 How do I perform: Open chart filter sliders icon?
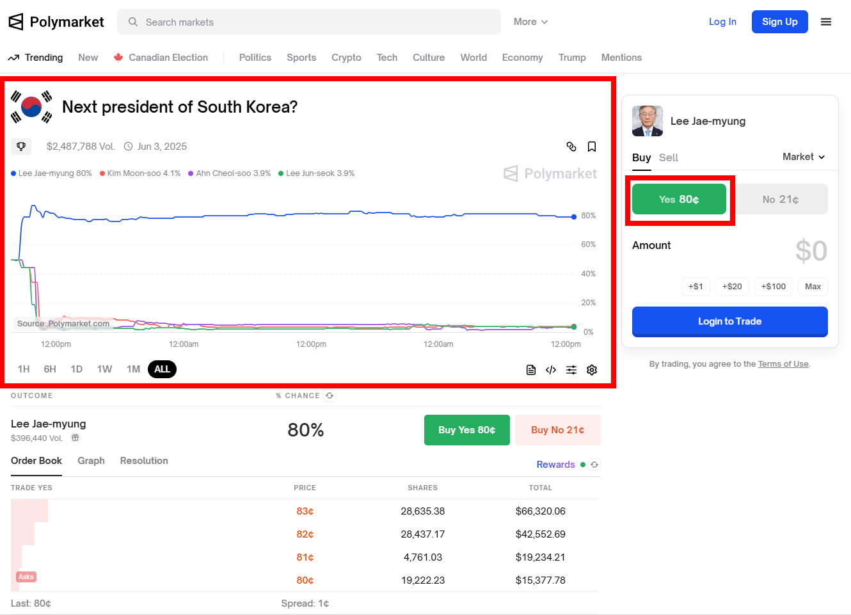pyautogui.click(x=571, y=370)
